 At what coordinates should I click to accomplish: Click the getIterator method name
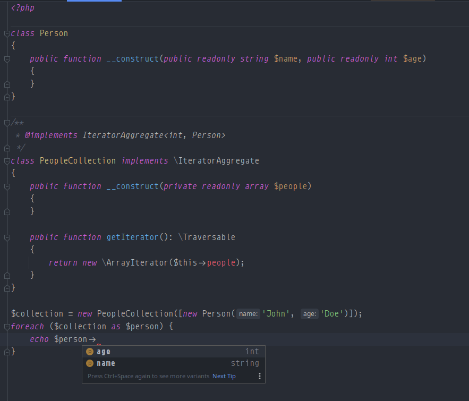pyautogui.click(x=132, y=237)
